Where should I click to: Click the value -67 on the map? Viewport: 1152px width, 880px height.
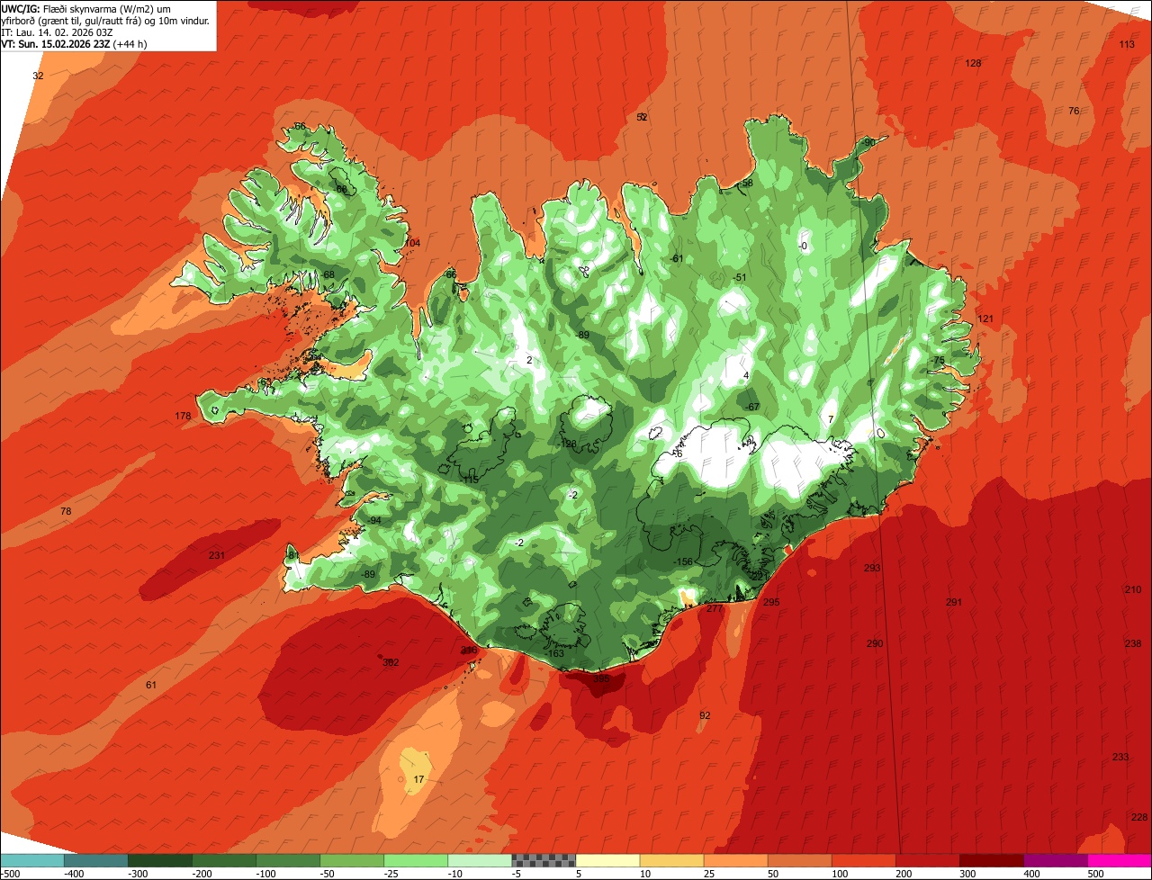pyautogui.click(x=753, y=407)
